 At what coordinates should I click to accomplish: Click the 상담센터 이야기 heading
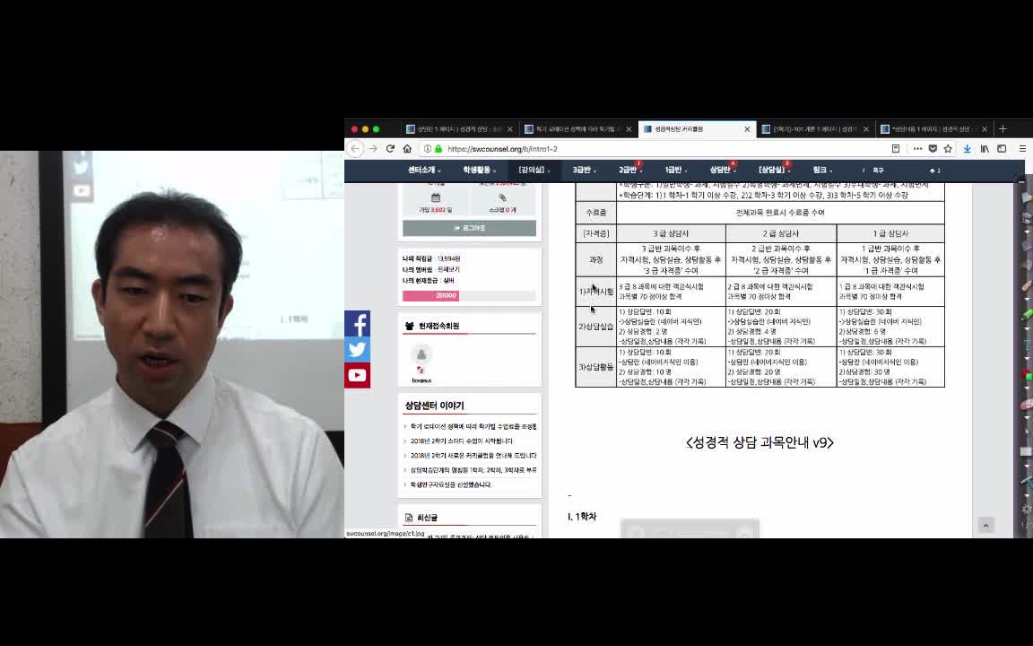[x=434, y=406]
